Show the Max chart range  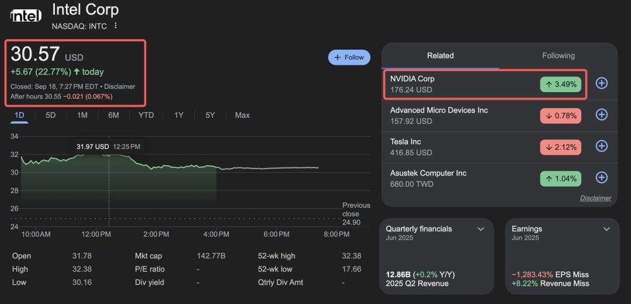coord(242,116)
